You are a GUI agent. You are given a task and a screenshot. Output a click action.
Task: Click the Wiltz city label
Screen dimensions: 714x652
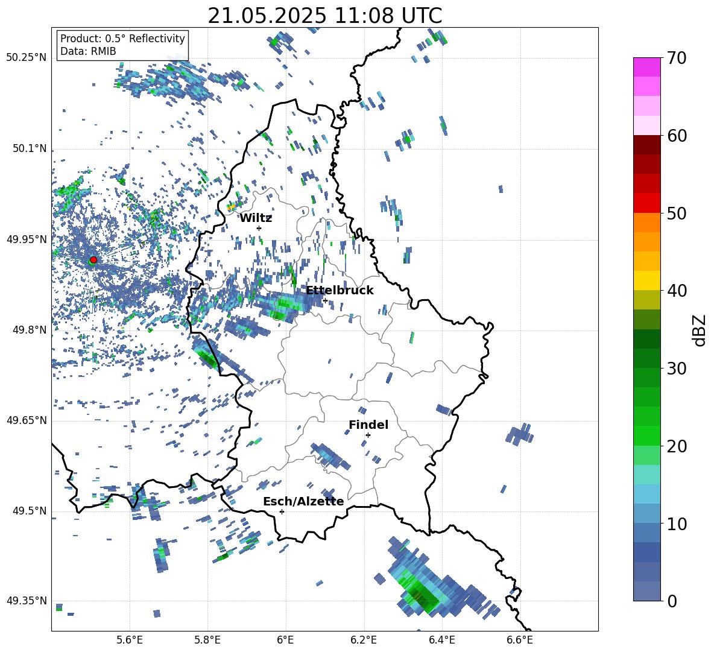click(x=256, y=218)
